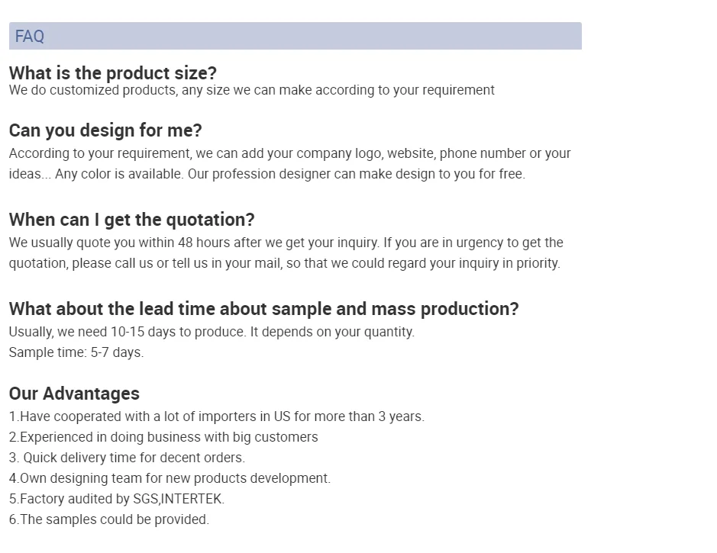Click the line mentioning company logo, website
The width and height of the screenshot is (717, 553).
tap(290, 153)
